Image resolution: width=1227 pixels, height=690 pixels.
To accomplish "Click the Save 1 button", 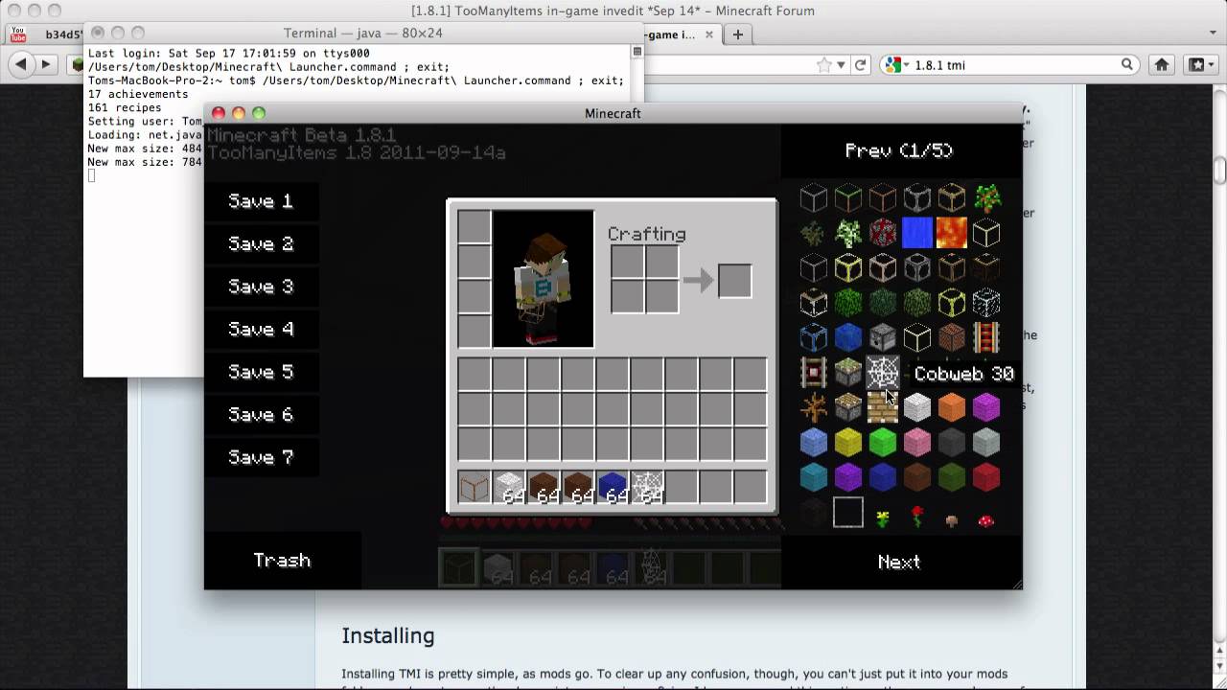I will 261,201.
